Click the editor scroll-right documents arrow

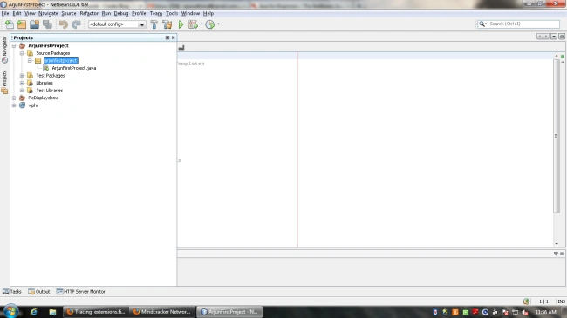point(546,37)
